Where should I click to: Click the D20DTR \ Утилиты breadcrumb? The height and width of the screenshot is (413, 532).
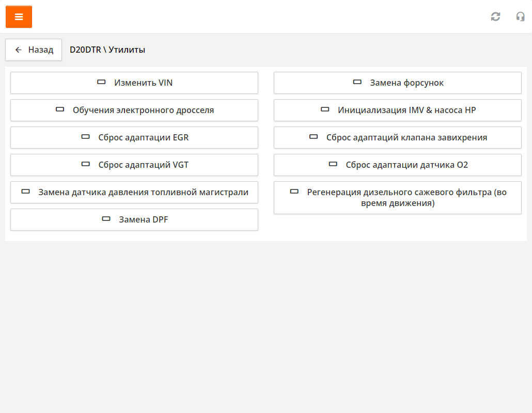107,50
